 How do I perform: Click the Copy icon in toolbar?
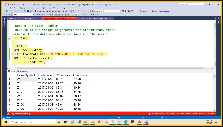click(x=66, y=11)
